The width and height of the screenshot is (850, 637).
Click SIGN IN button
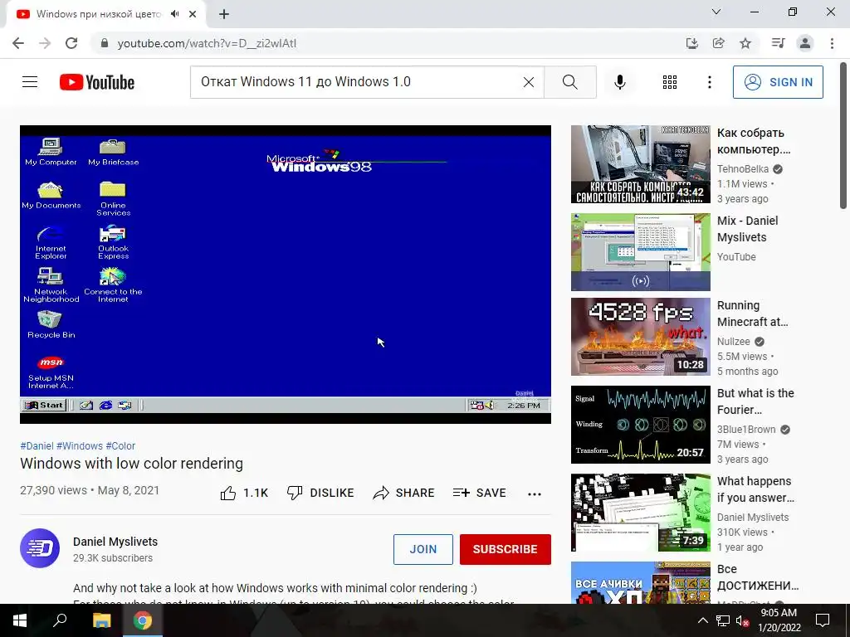click(777, 82)
